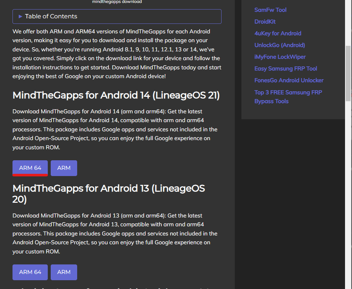Click the MindTheGapps for Android 13 heading
Viewport: 352px width, 289px height.
tap(109, 194)
